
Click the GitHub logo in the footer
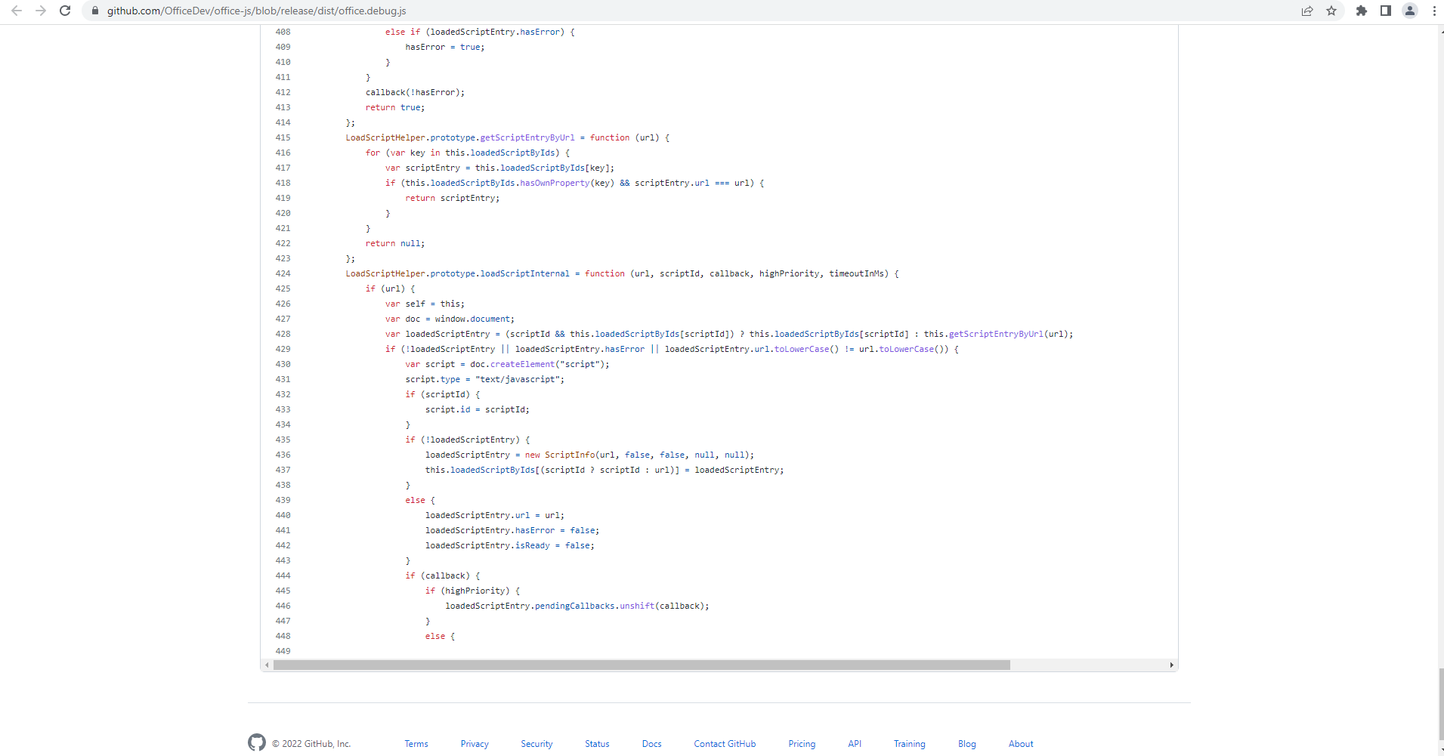[x=257, y=742]
